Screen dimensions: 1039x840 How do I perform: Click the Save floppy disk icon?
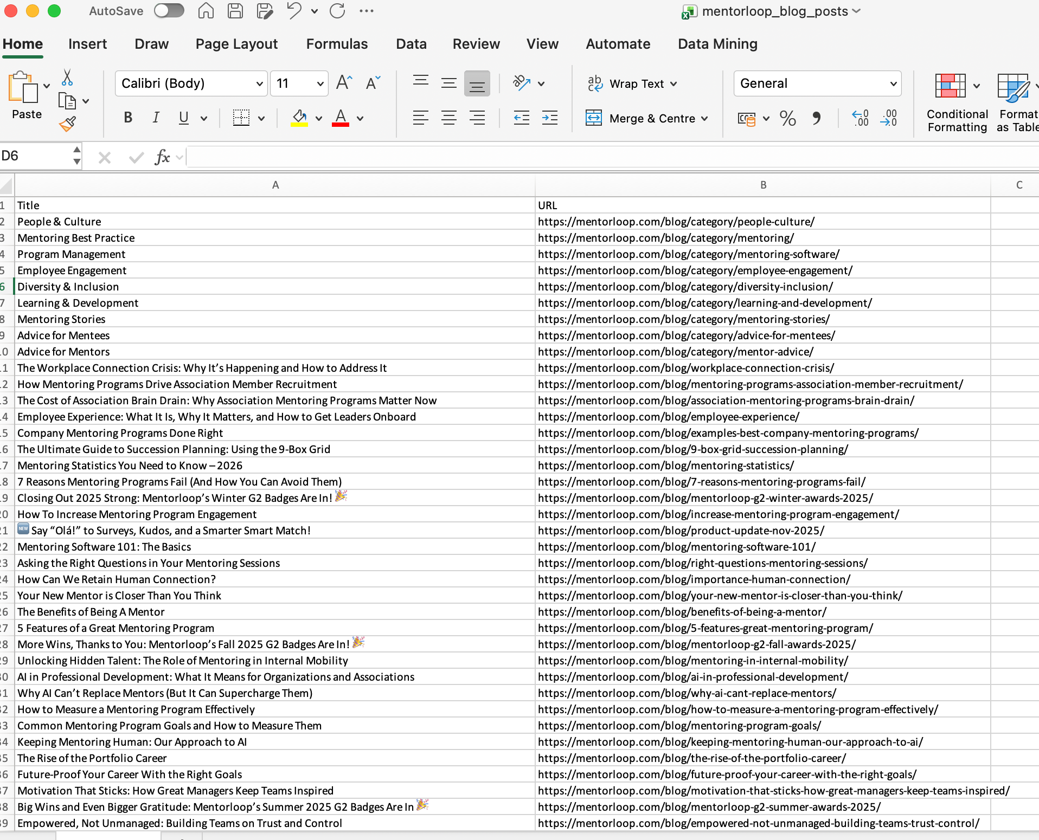(x=235, y=11)
